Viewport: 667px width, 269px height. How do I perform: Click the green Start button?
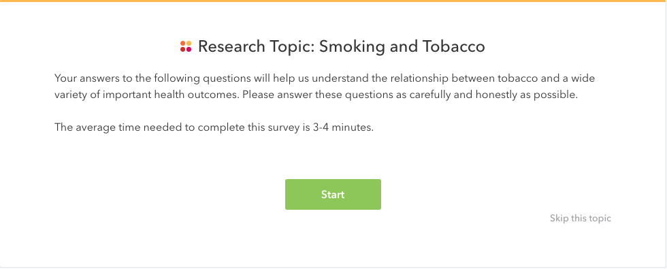click(x=333, y=194)
